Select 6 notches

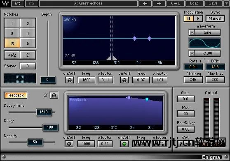tap(28, 43)
